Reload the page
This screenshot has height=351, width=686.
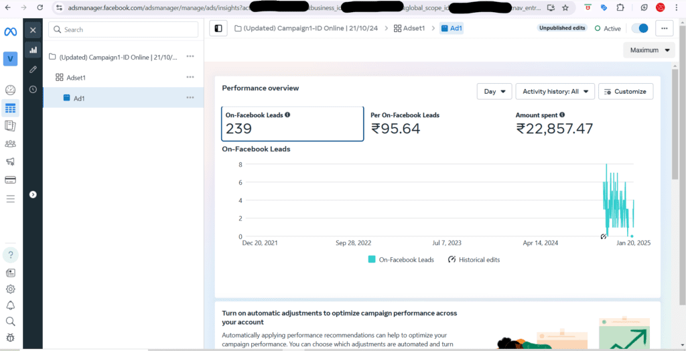(x=40, y=7)
